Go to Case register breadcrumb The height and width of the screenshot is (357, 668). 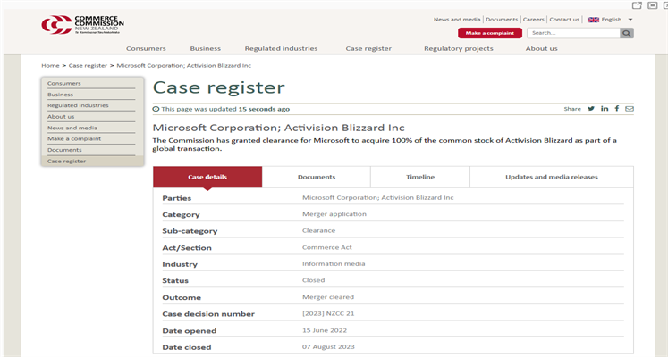pyautogui.click(x=88, y=65)
